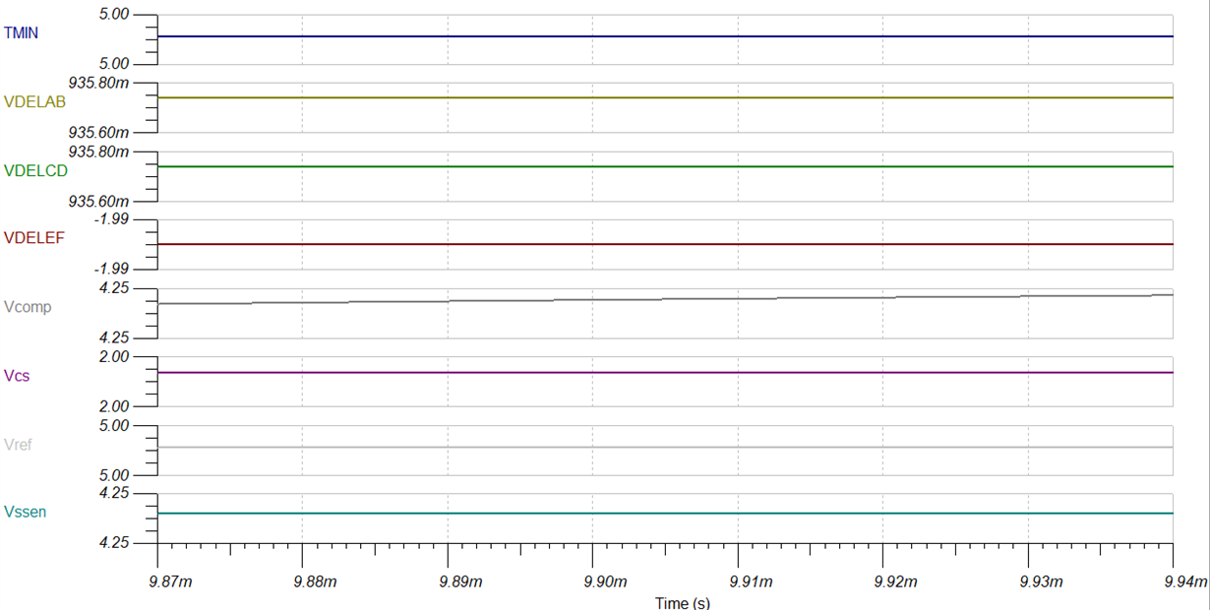
Task: Select the VDELEF trace label
Action: coord(33,237)
